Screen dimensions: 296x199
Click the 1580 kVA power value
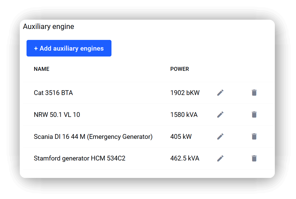pyautogui.click(x=184, y=115)
